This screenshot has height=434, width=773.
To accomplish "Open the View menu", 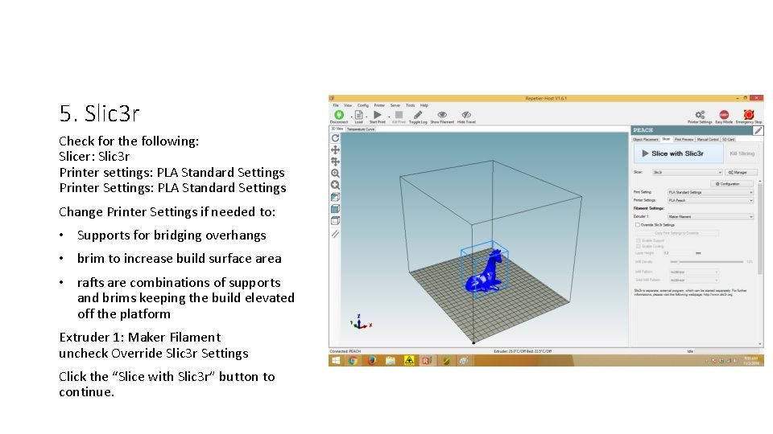I will click(x=348, y=105).
